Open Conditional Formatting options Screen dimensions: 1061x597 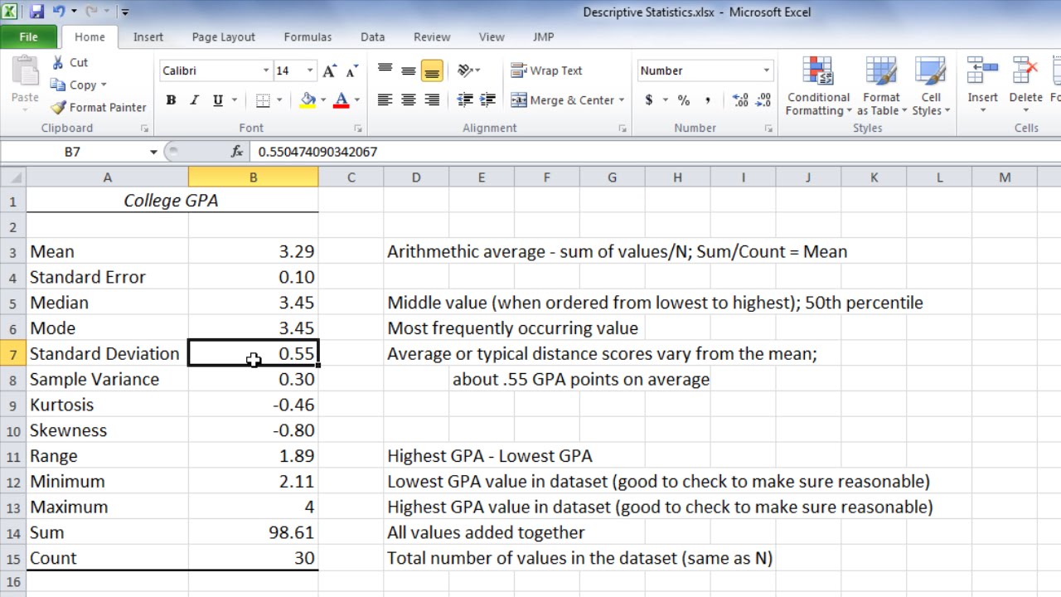[x=818, y=86]
